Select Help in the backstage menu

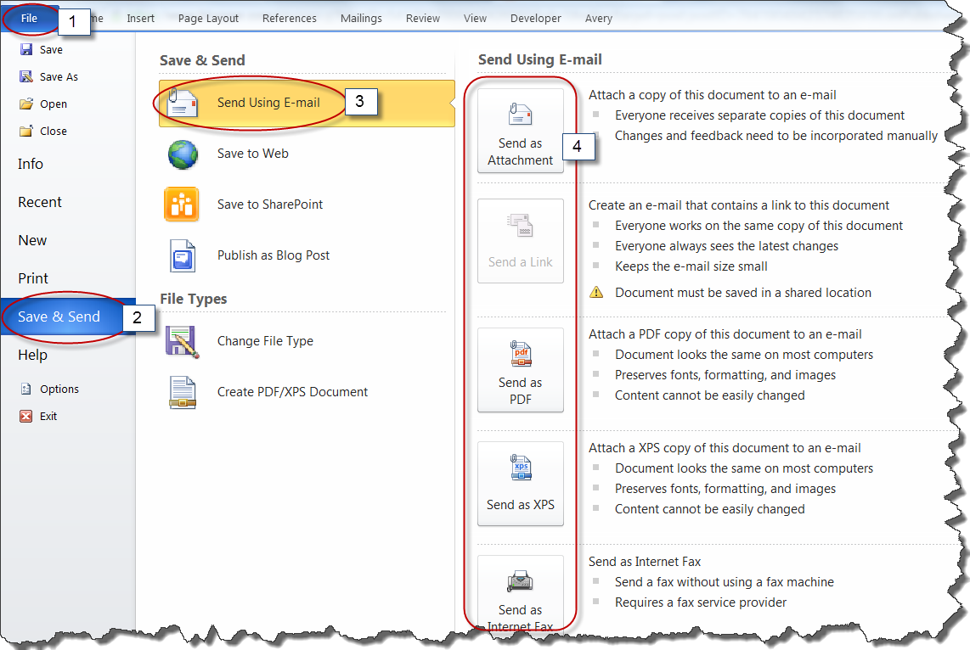(32, 356)
